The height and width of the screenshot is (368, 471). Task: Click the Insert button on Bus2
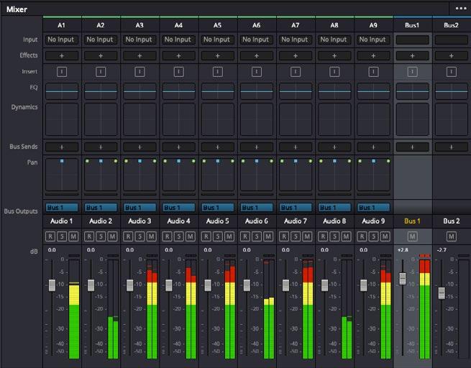[451, 71]
